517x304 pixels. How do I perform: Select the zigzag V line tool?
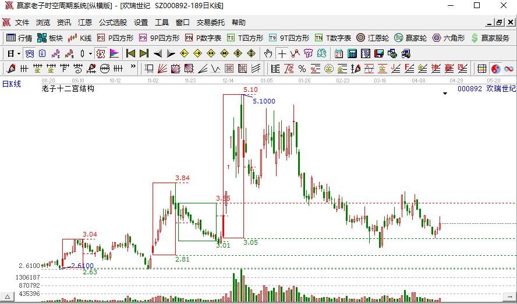pos(215,69)
